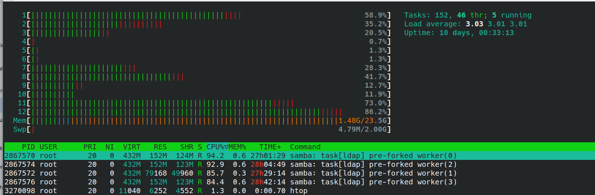The width and height of the screenshot is (595, 195).
Task: Click the Uptime display line
Action: click(x=459, y=33)
